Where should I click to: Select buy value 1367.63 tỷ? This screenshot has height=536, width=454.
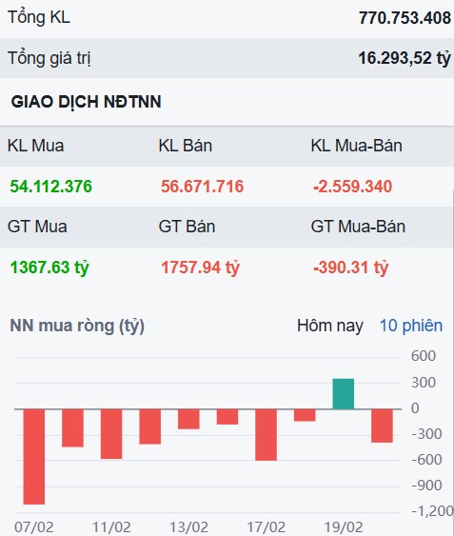(49, 268)
